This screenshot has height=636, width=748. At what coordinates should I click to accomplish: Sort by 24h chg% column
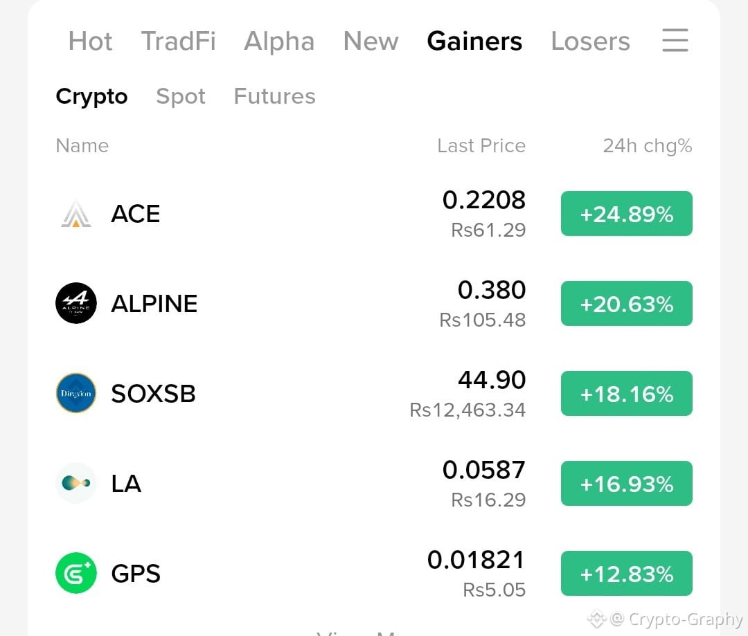pos(648,146)
